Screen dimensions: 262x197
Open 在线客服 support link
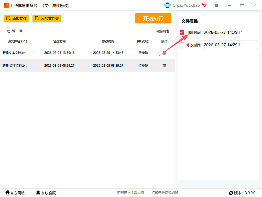point(46,193)
